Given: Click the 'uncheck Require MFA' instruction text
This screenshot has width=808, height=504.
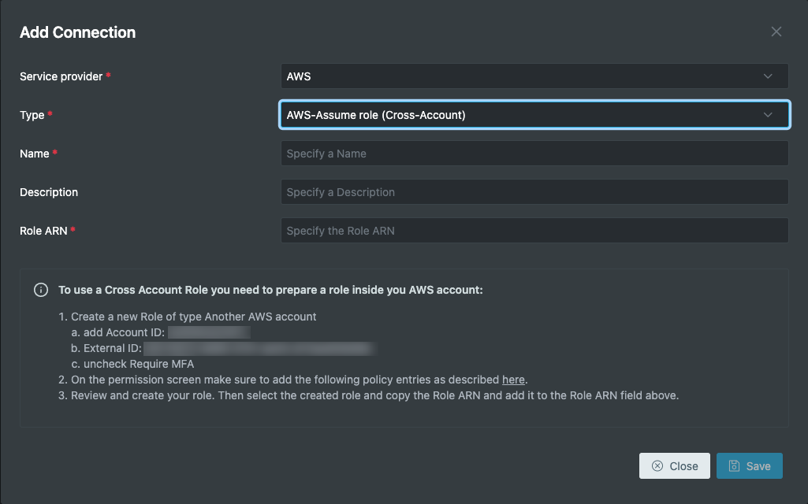Looking at the screenshot, I should 139,364.
